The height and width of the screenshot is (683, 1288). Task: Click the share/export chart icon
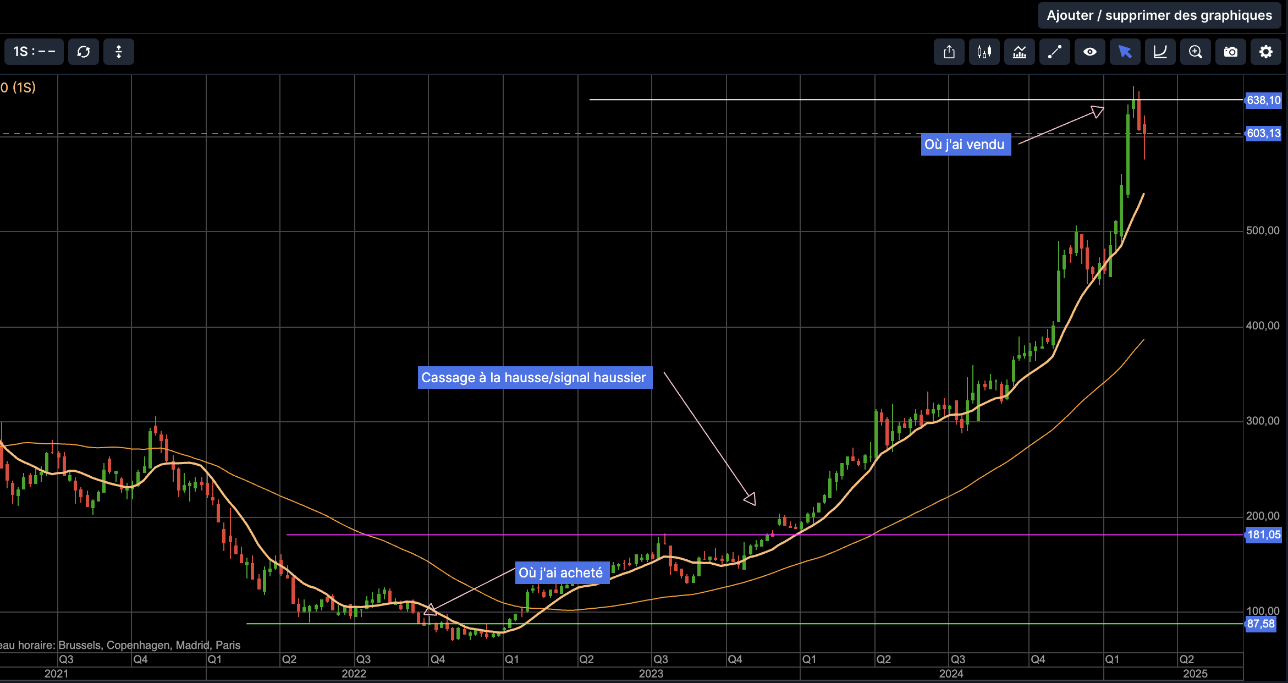[949, 52]
